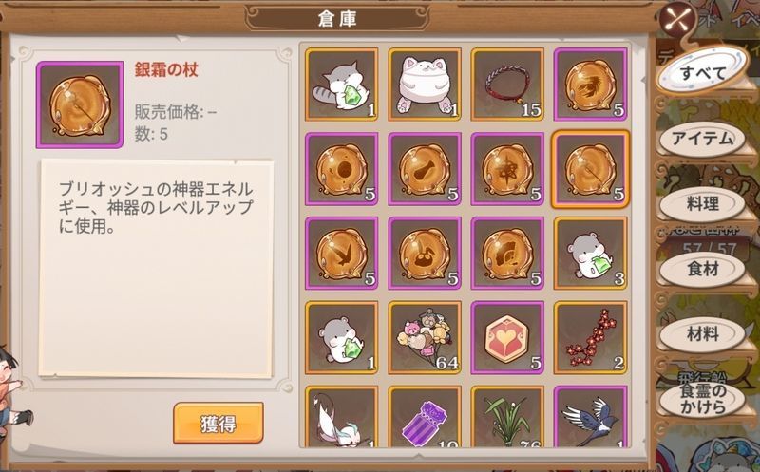760x472 pixels.
Task: Switch to the すべて tab
Action: tap(702, 73)
